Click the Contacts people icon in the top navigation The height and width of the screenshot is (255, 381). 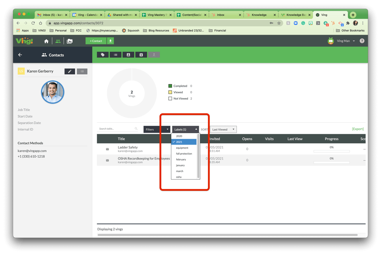click(x=58, y=41)
